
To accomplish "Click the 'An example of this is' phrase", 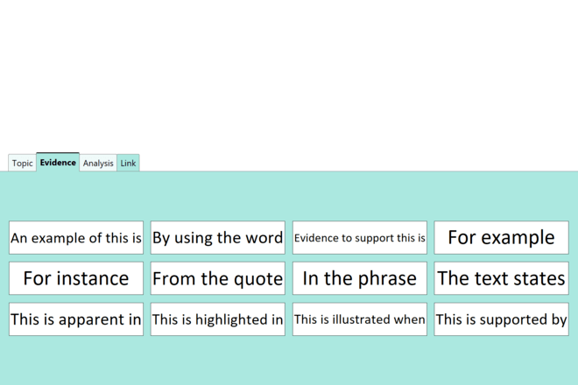I will [76, 238].
